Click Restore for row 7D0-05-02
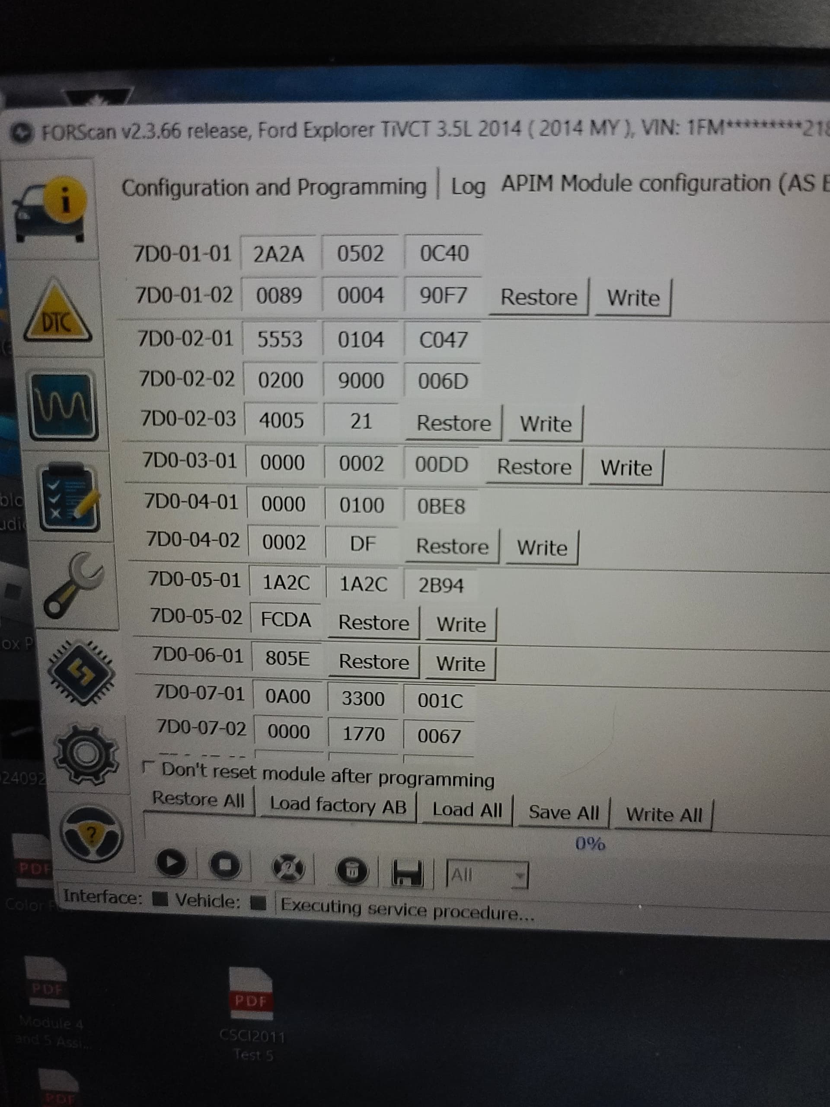830x1107 pixels. [374, 623]
